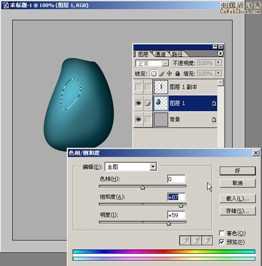Close the Layers palette

coord(221,47)
